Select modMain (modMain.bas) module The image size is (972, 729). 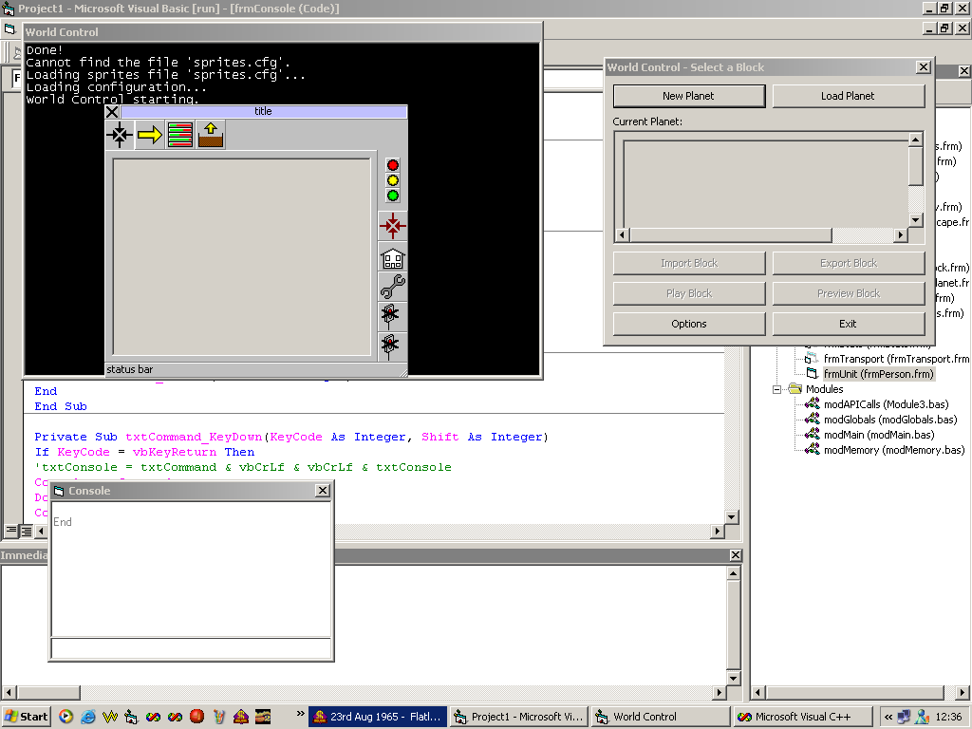[x=879, y=435]
